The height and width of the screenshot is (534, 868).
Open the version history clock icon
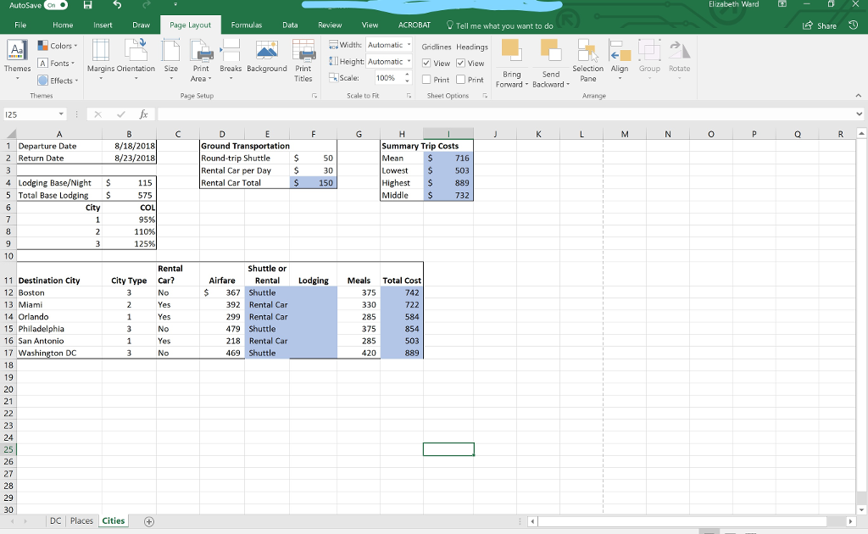pos(853,25)
